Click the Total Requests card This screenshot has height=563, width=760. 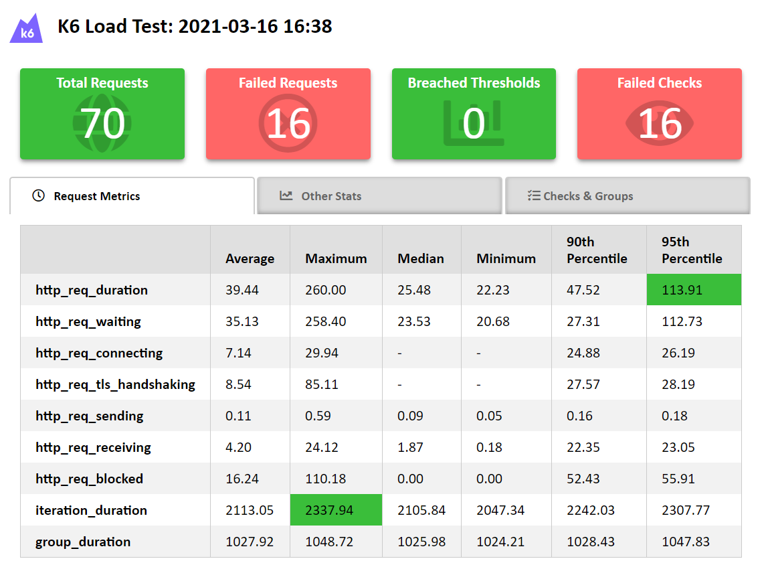(x=102, y=113)
